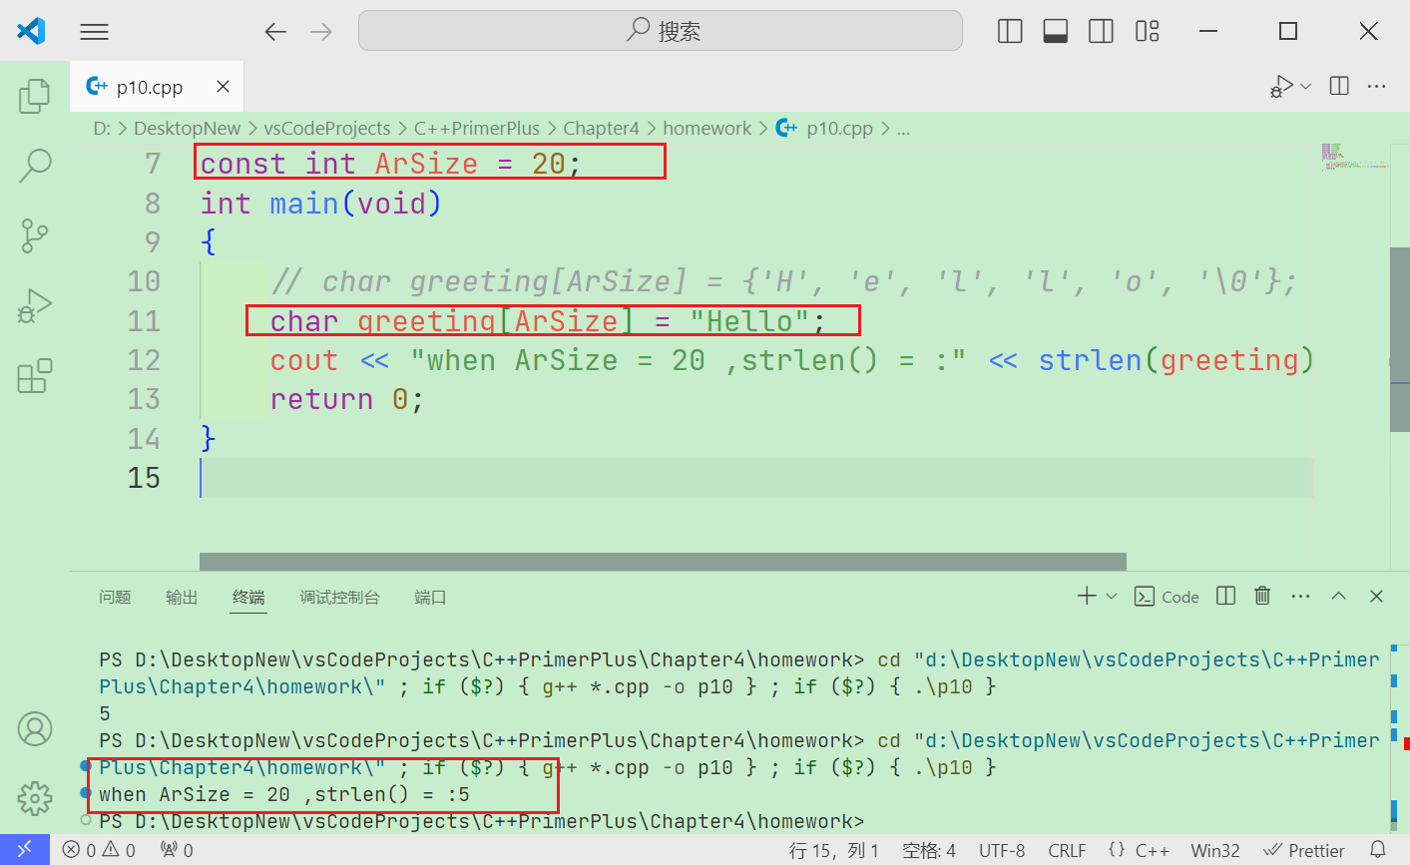This screenshot has width=1410, height=865.
Task: Switch to the 输出 panel tab
Action: (182, 598)
